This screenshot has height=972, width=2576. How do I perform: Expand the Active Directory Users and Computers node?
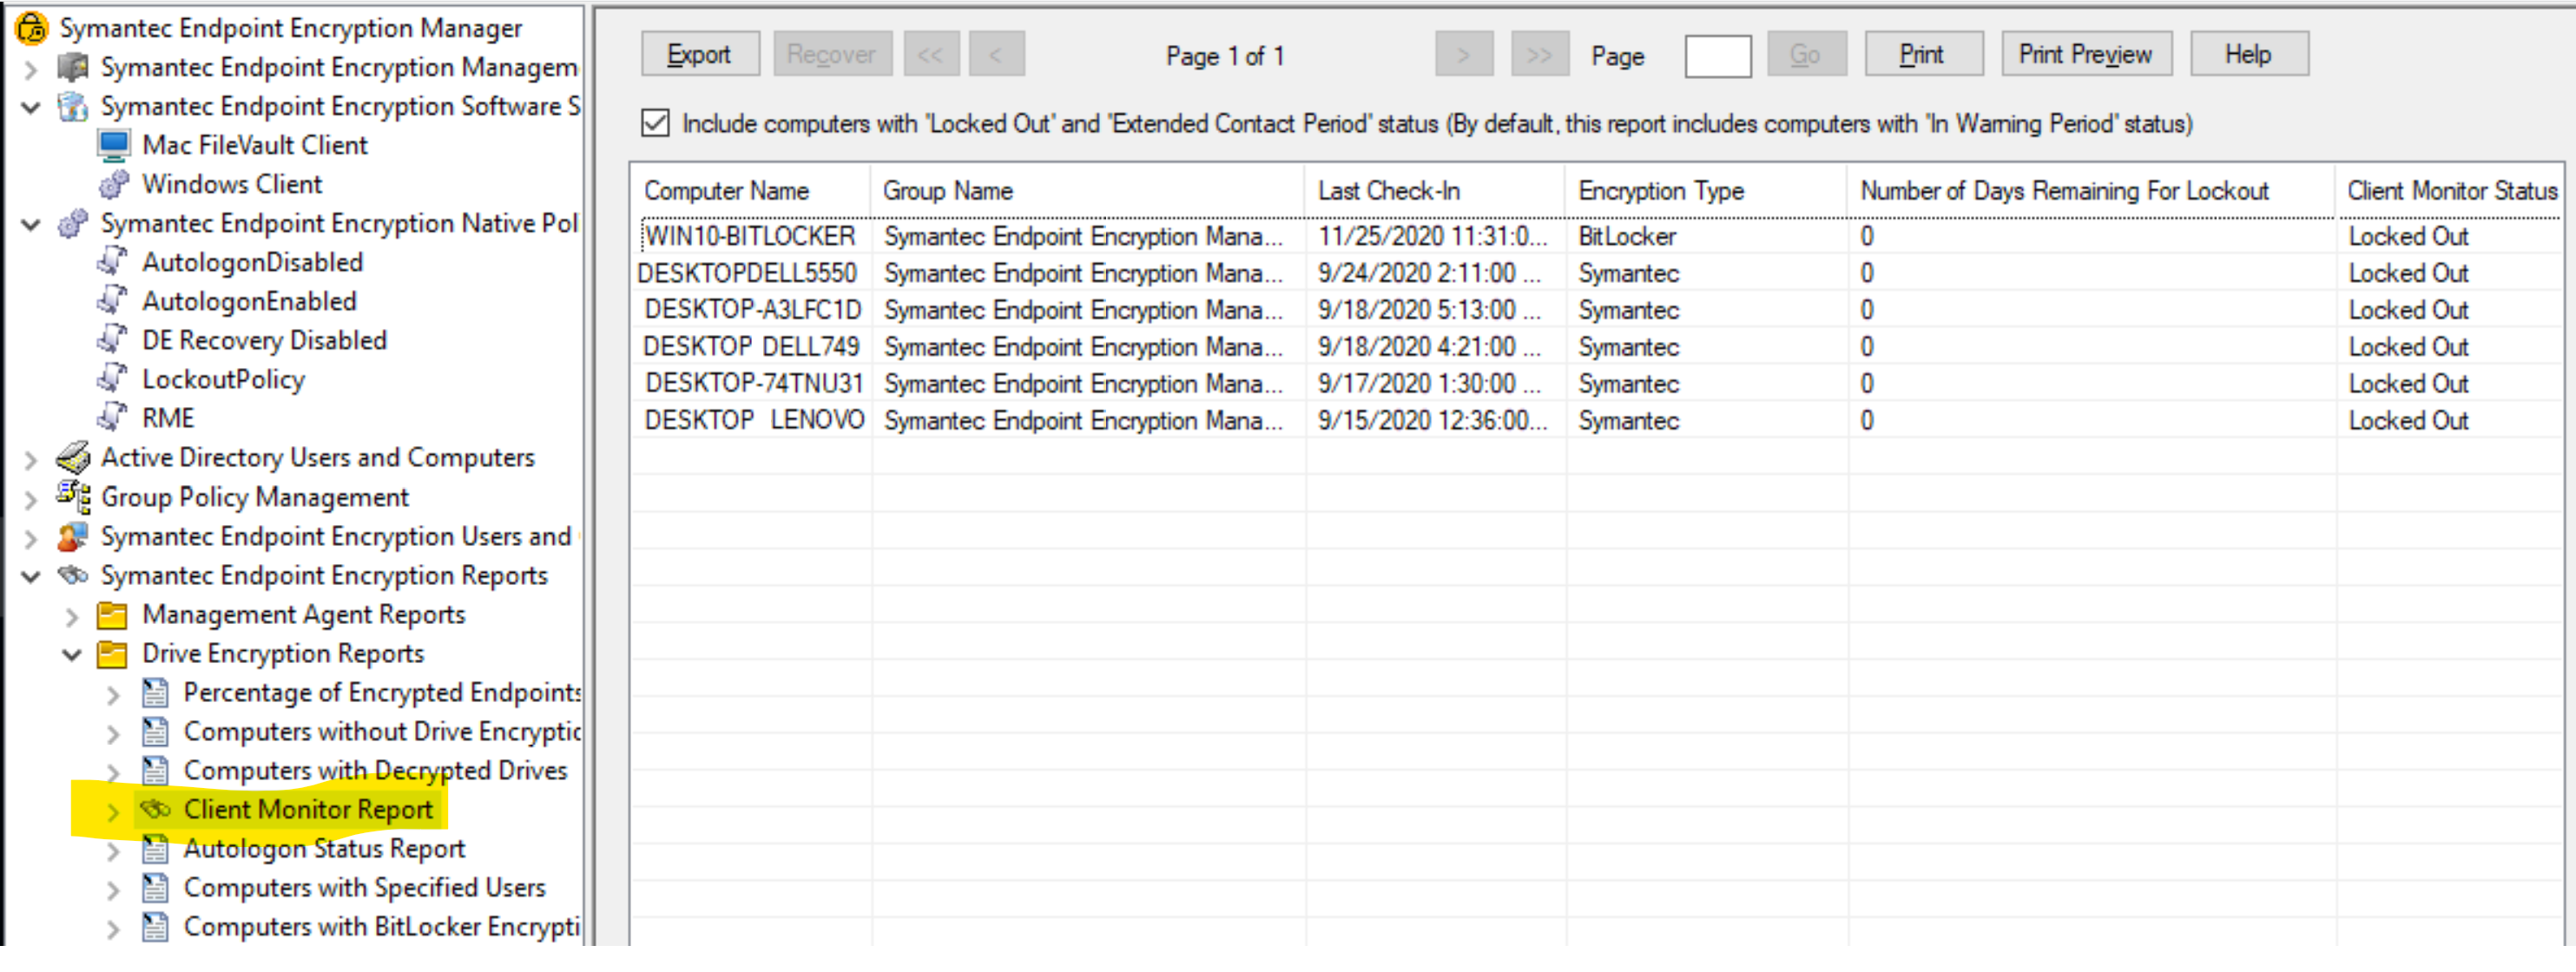(31, 459)
